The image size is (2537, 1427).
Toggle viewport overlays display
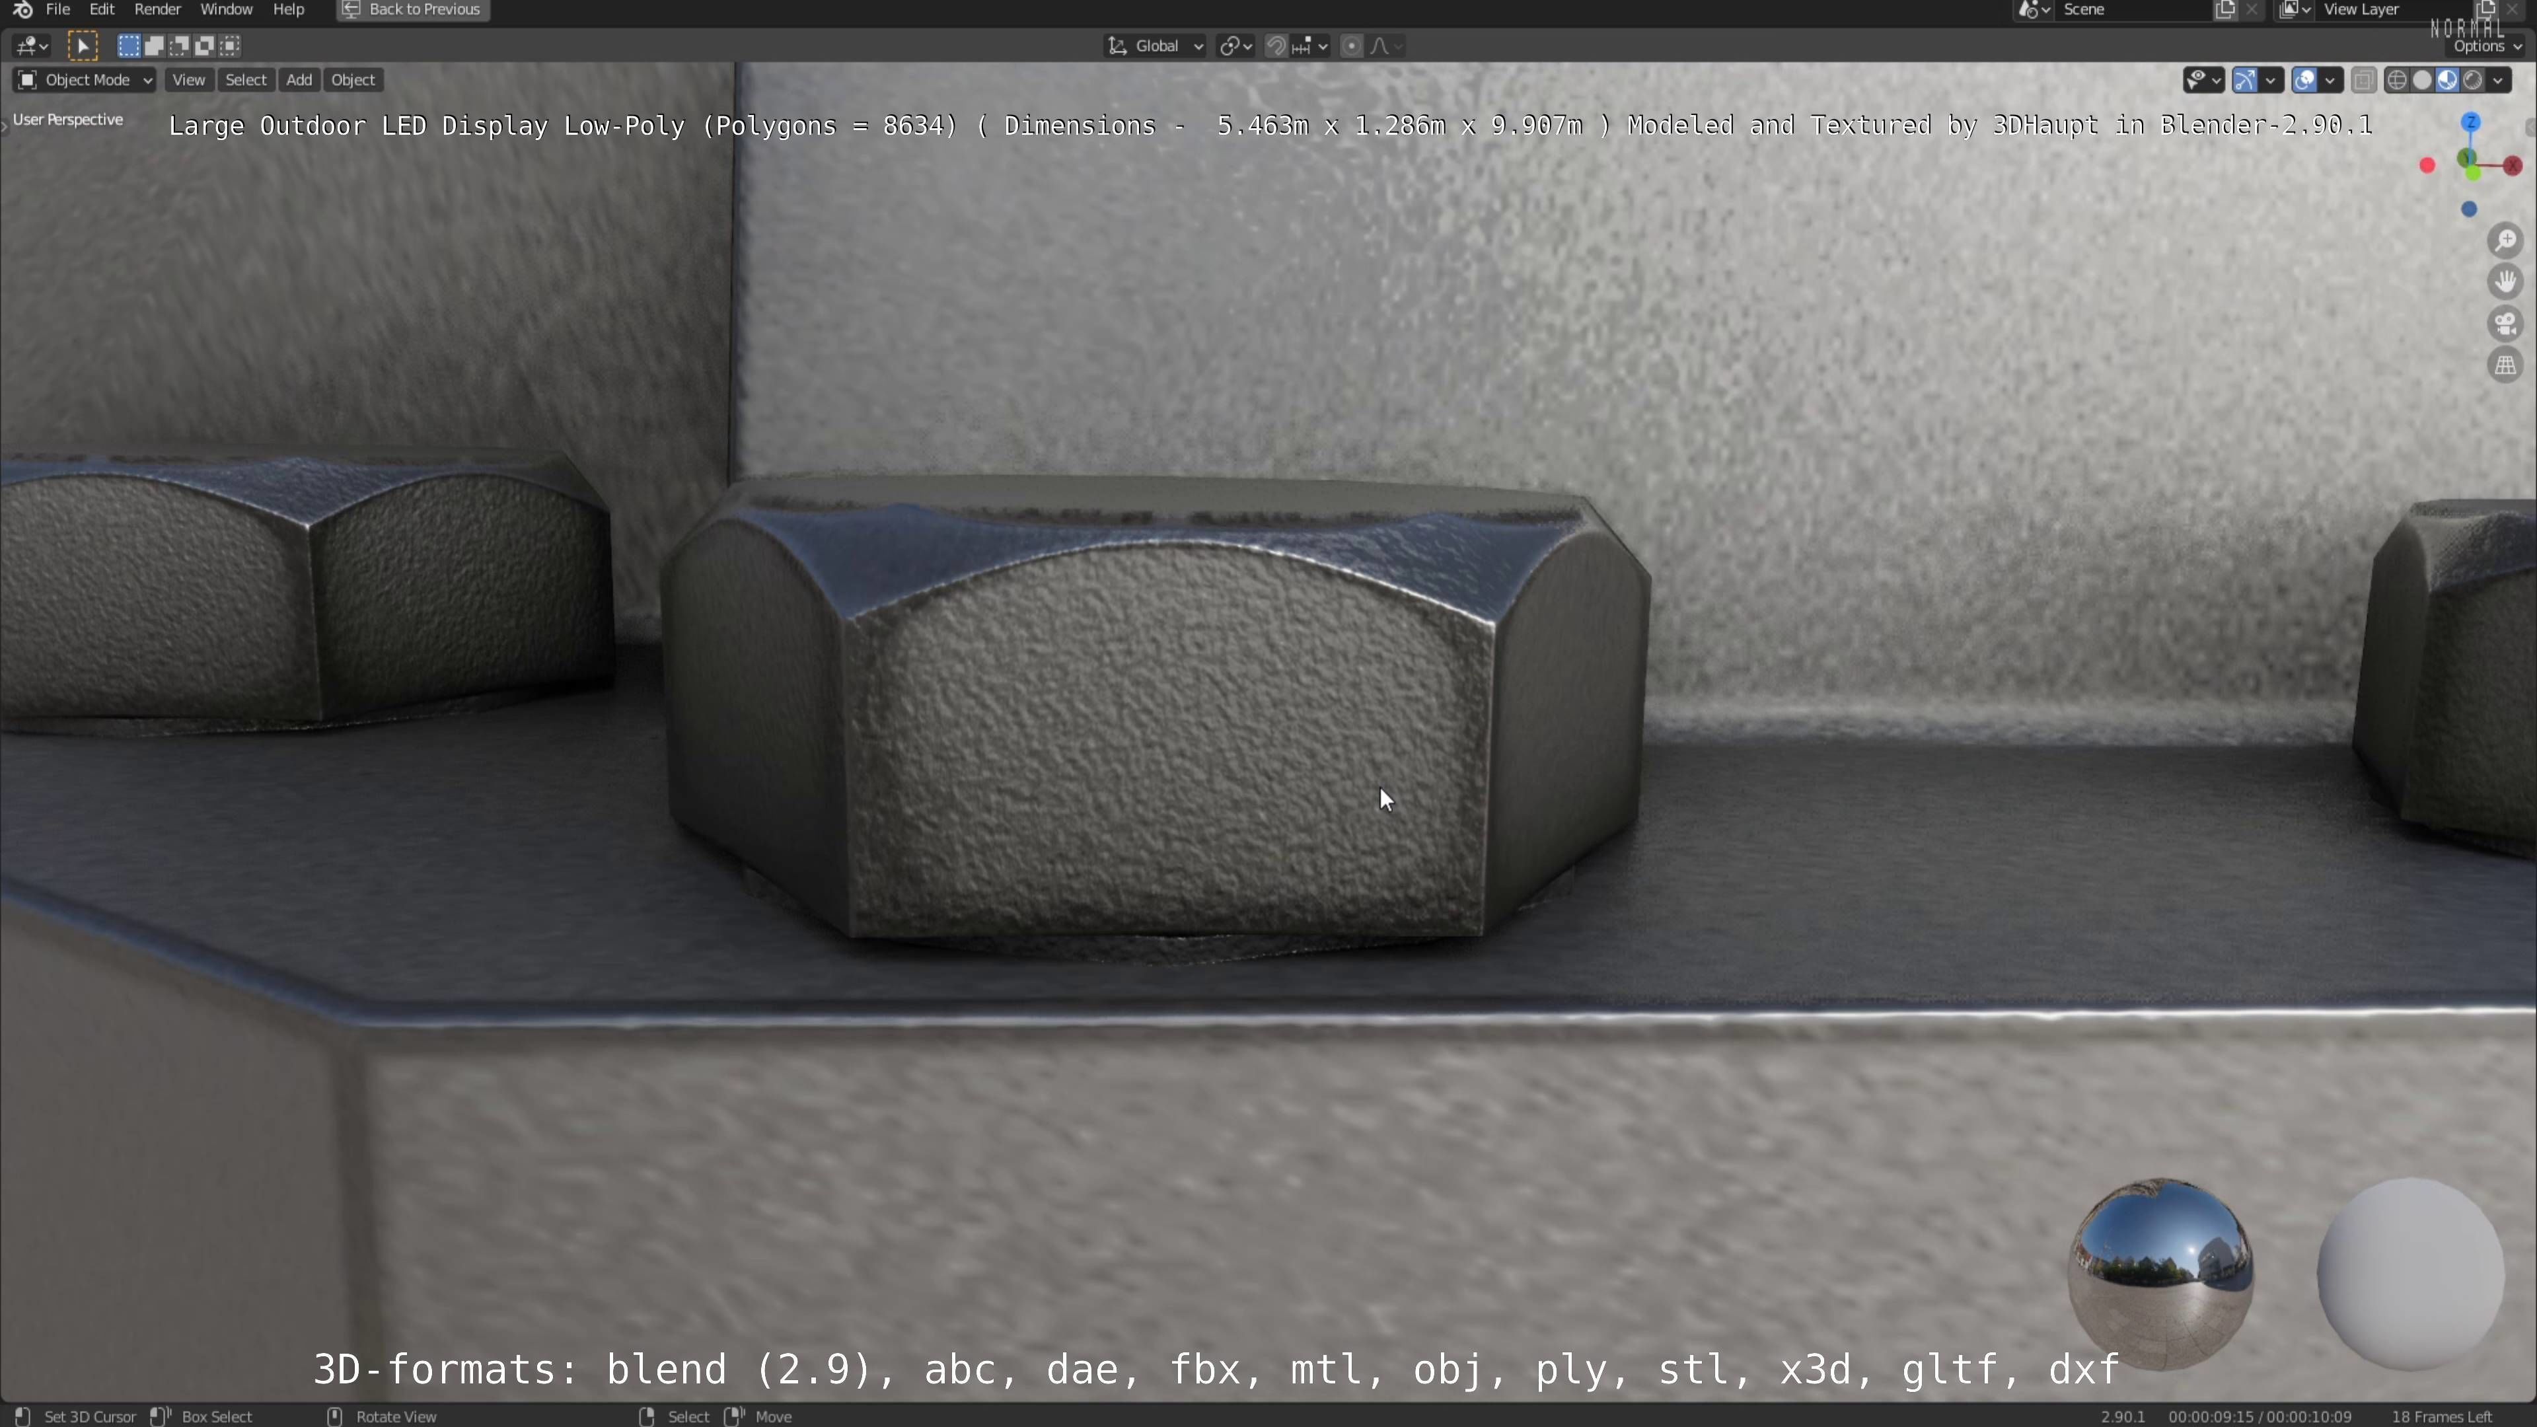[x=2304, y=80]
